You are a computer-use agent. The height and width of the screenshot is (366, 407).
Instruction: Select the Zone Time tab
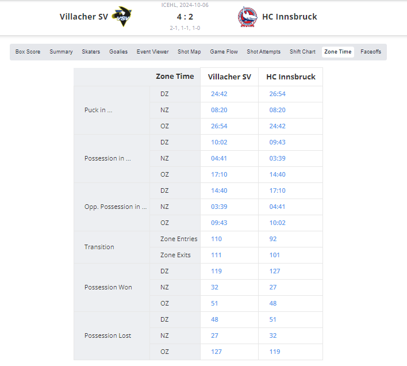tap(337, 52)
